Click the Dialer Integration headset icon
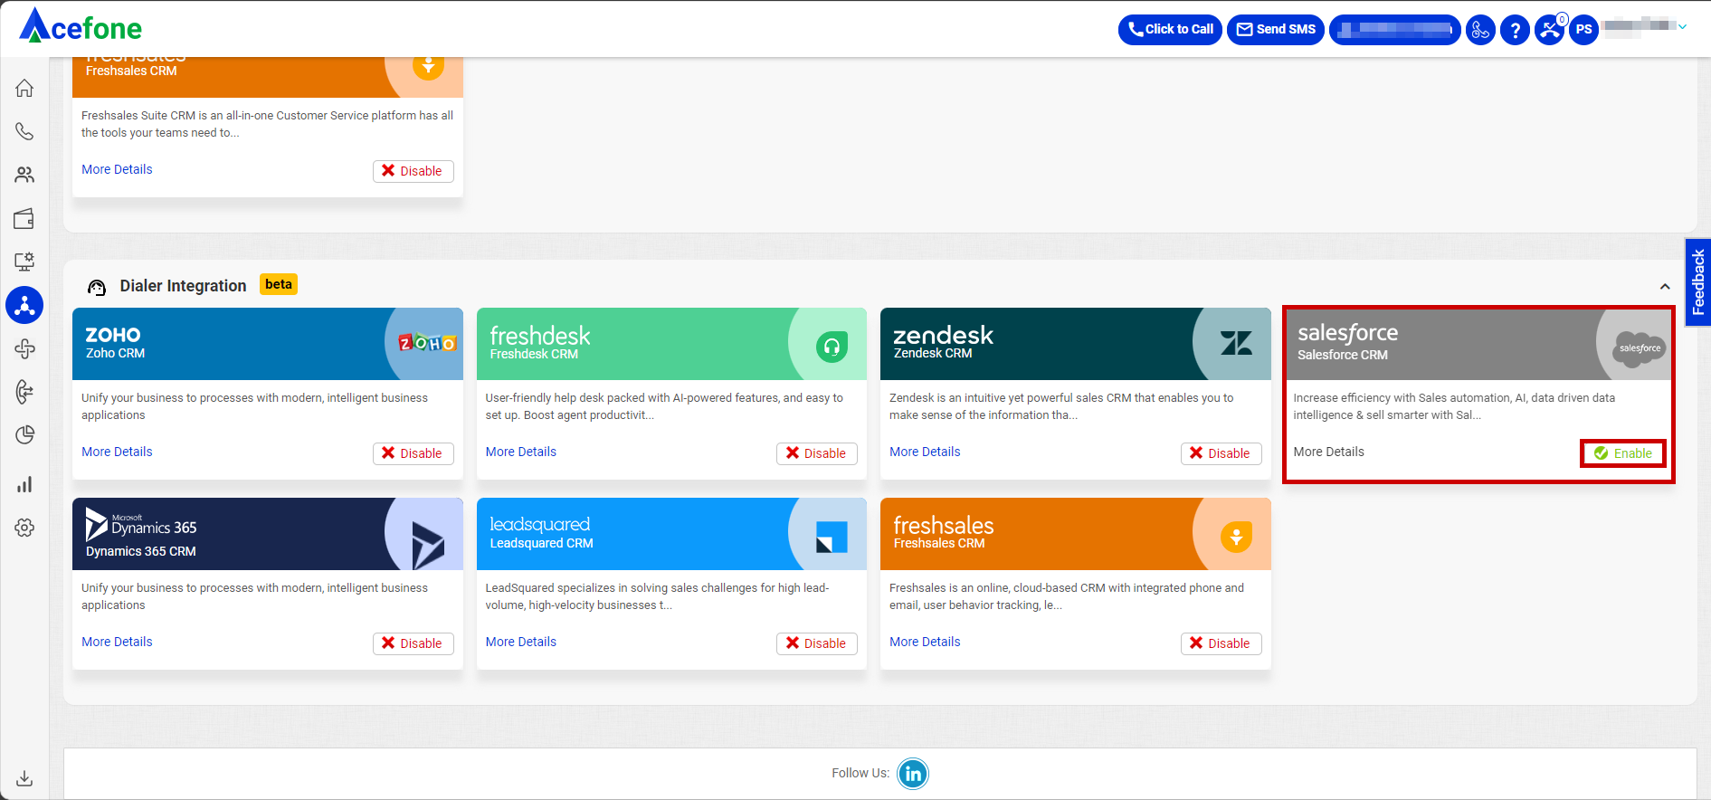This screenshot has height=800, width=1711. tap(97, 288)
